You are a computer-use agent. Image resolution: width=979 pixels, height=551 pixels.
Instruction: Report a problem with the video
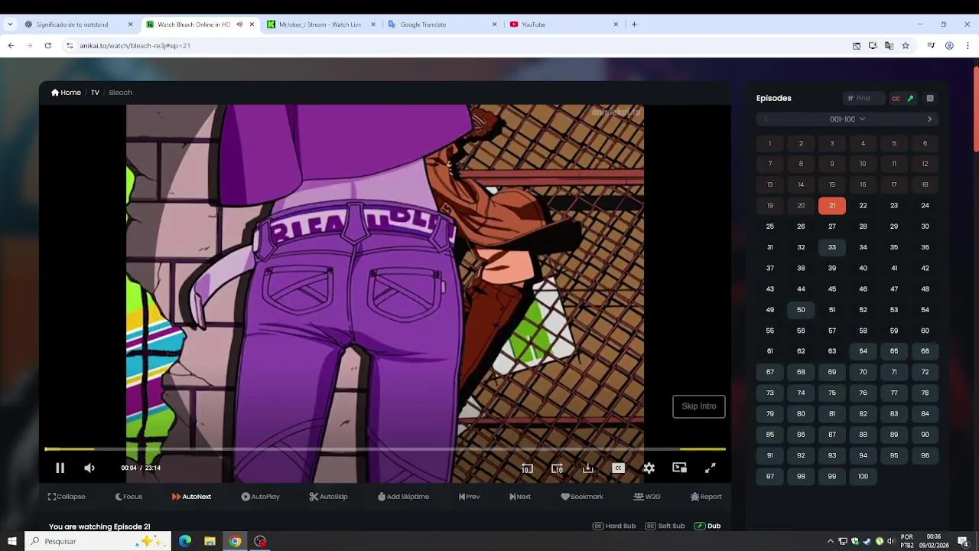(706, 497)
